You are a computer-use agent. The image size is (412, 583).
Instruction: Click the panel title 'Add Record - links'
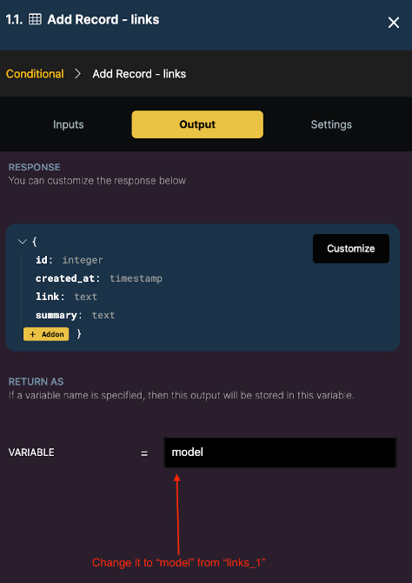pyautogui.click(x=103, y=19)
